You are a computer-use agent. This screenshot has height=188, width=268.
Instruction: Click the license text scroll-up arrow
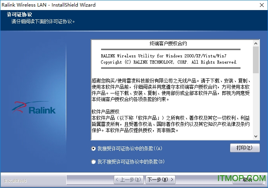tap(256, 43)
